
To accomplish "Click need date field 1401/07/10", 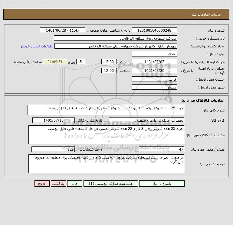I will [54, 120].
